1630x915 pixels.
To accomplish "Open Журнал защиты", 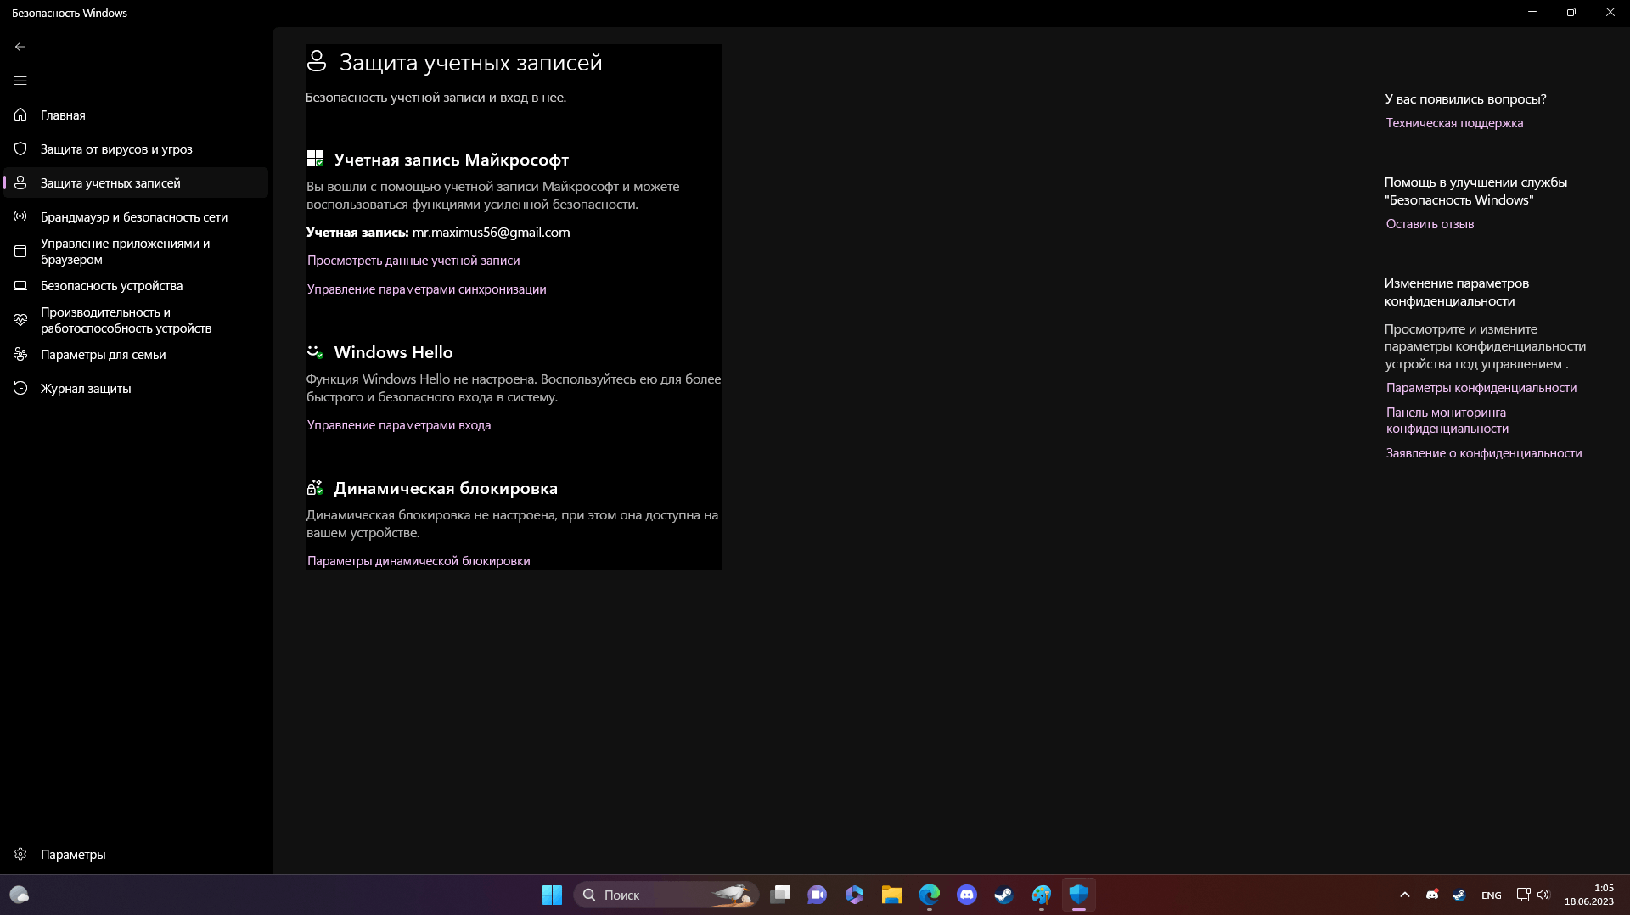I will click(x=136, y=388).
